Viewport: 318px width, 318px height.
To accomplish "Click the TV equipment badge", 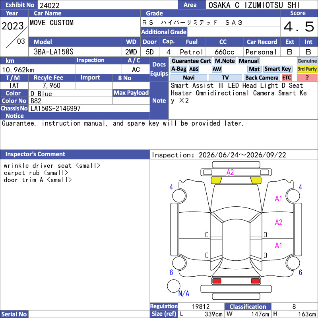I will (225, 78).
